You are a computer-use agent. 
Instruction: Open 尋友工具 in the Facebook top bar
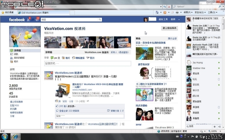pyautogui.click(x=163, y=19)
